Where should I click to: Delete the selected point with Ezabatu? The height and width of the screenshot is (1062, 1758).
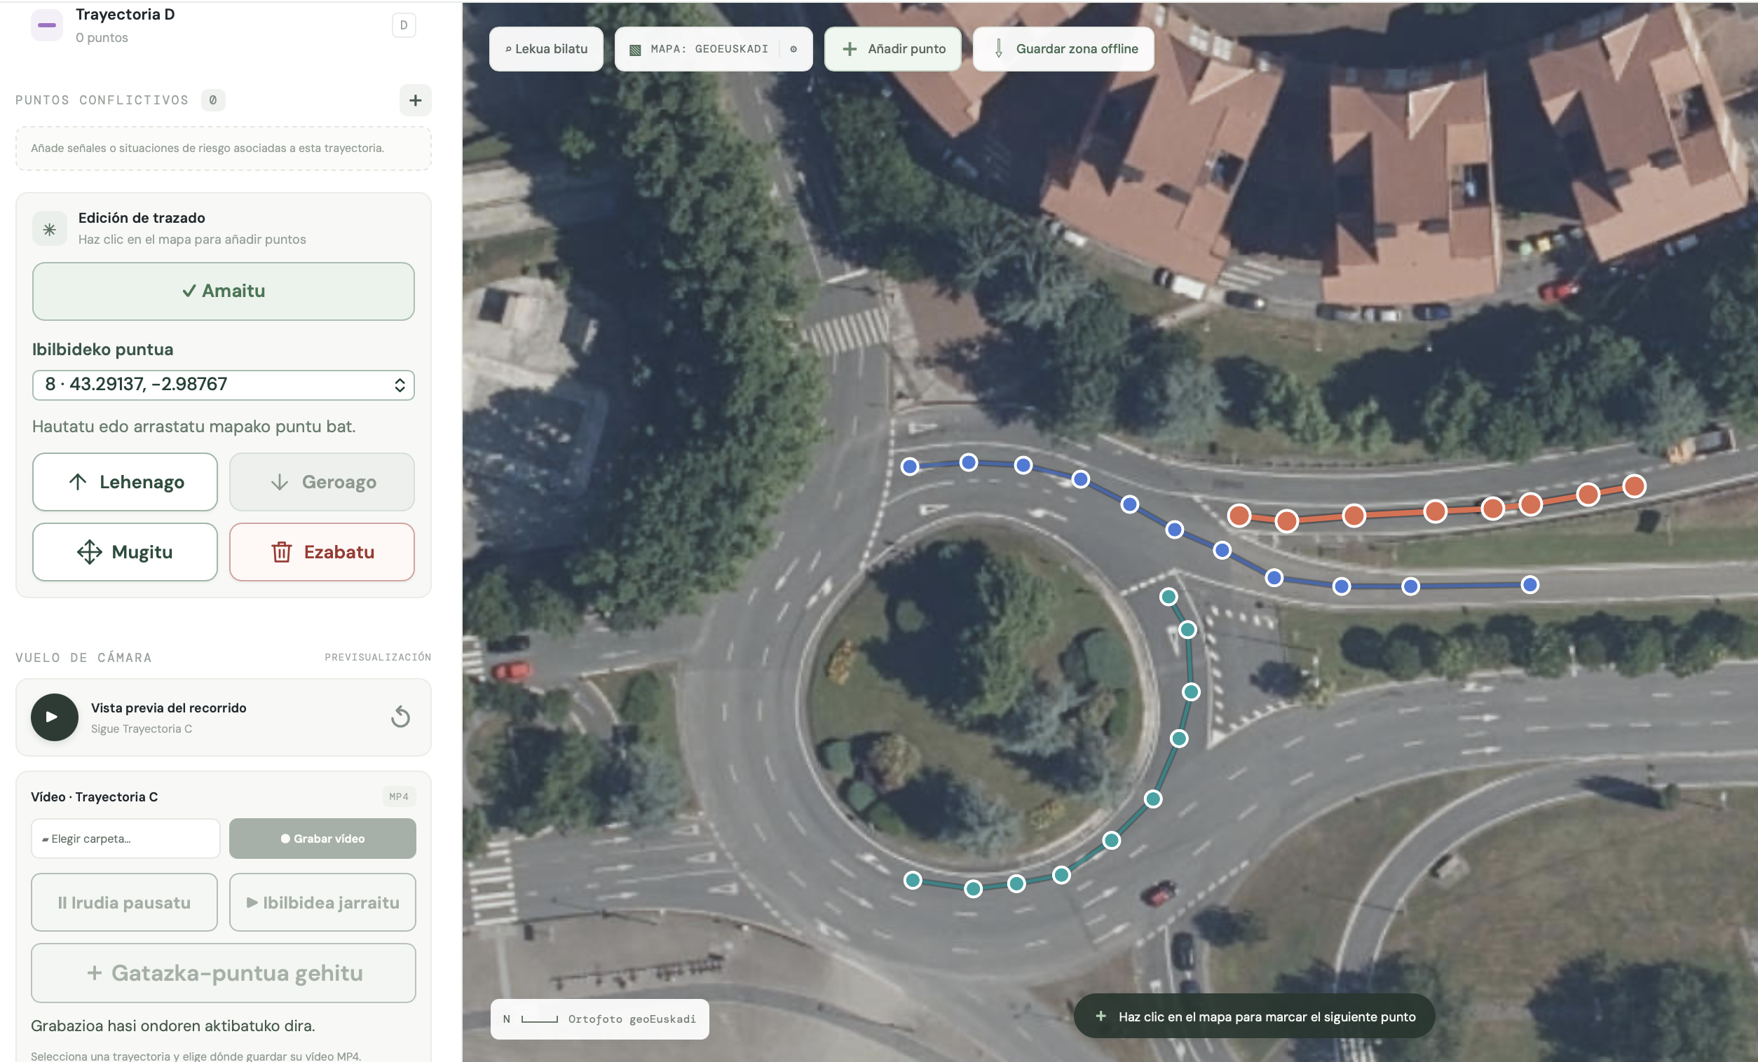point(322,552)
